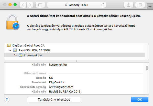Click the yellow minimize window button
This screenshot has height=106, width=153.
(10, 5)
